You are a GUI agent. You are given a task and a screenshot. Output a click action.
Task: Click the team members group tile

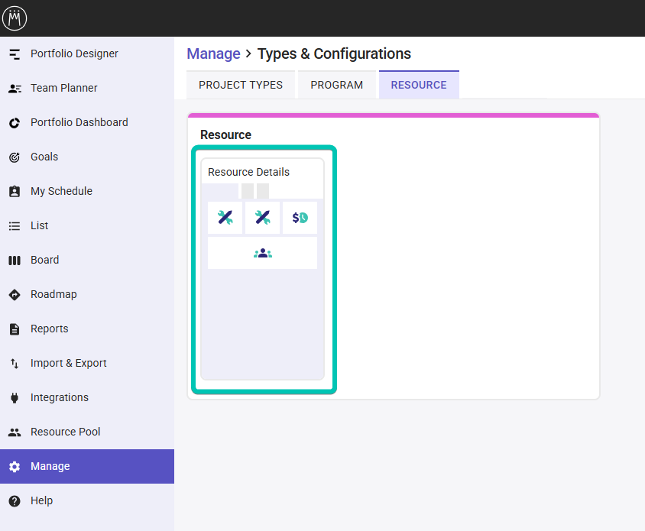(x=262, y=253)
